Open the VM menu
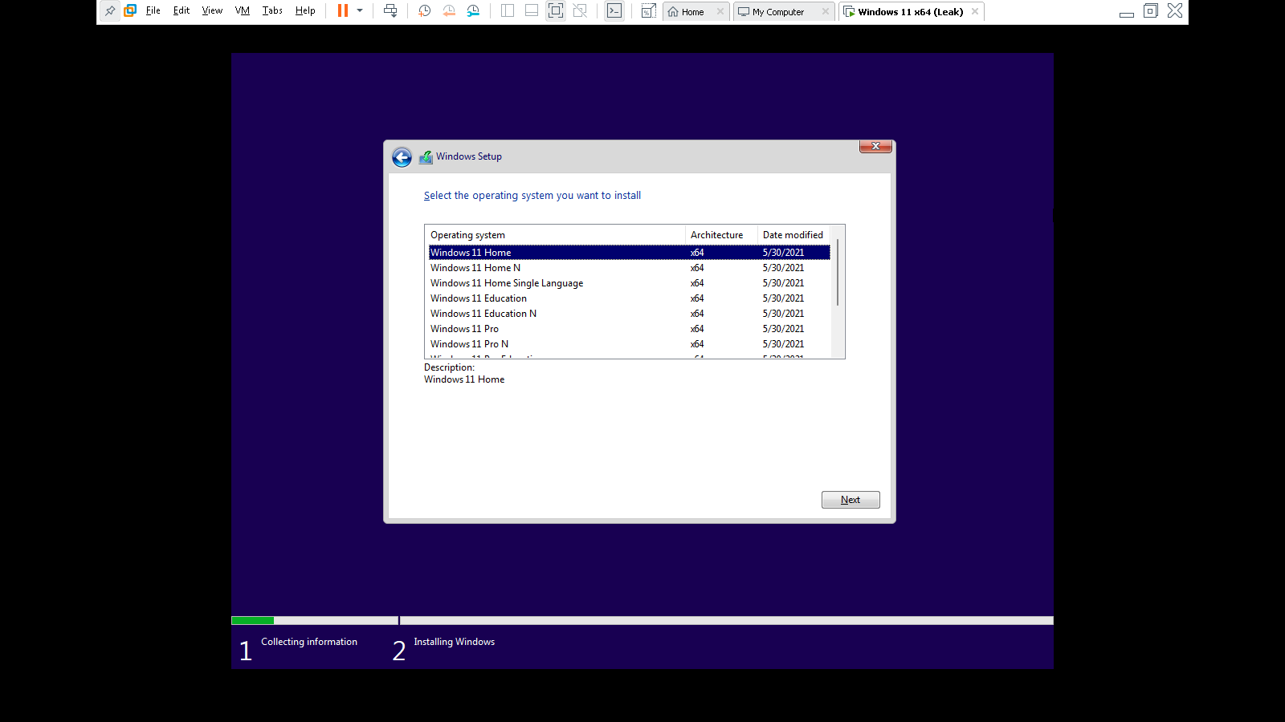Image resolution: width=1285 pixels, height=722 pixels. (242, 11)
